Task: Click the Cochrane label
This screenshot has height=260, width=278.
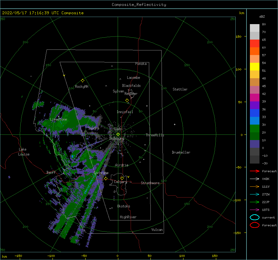Action: [101, 173]
